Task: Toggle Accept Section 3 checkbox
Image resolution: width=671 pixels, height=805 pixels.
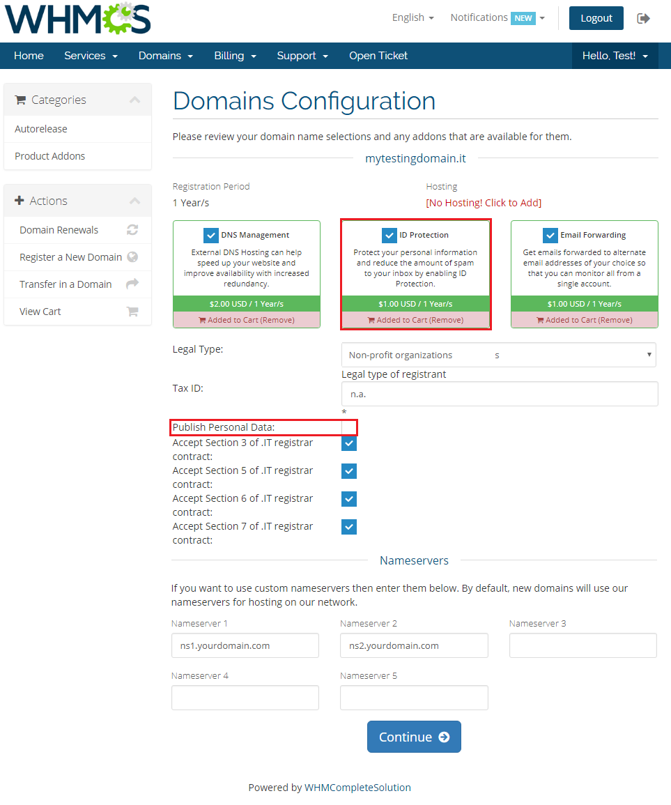Action: tap(349, 443)
